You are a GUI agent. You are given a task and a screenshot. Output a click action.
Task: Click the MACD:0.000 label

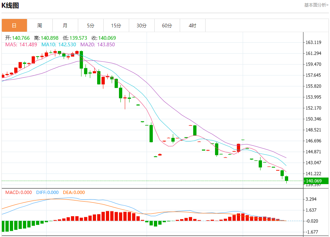pyautogui.click(x=19, y=192)
